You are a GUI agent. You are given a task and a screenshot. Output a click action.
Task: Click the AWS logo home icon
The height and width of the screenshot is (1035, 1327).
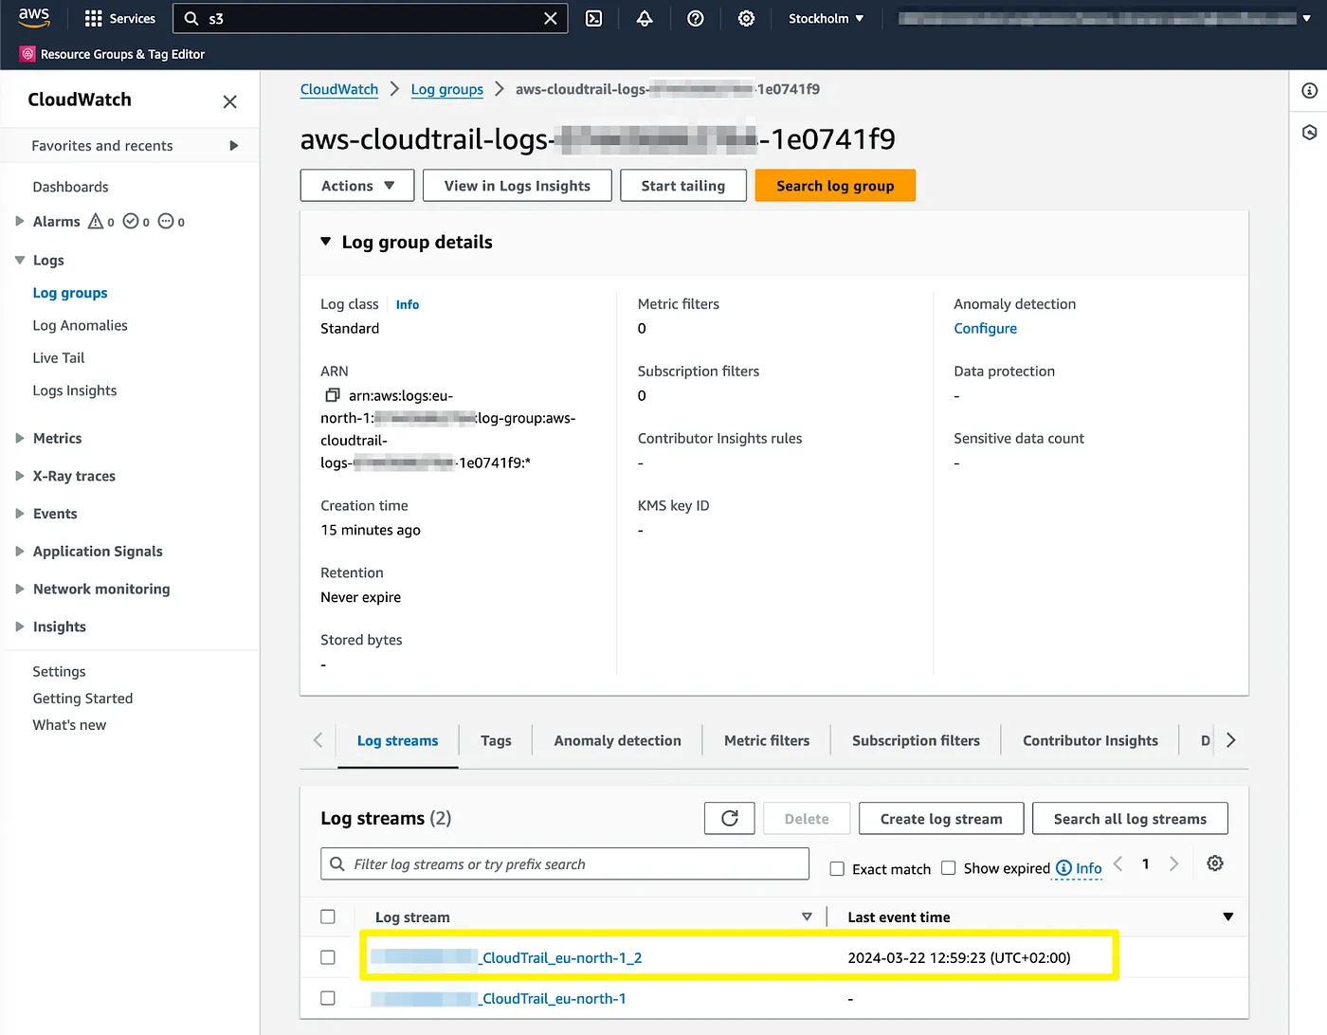[x=34, y=18]
